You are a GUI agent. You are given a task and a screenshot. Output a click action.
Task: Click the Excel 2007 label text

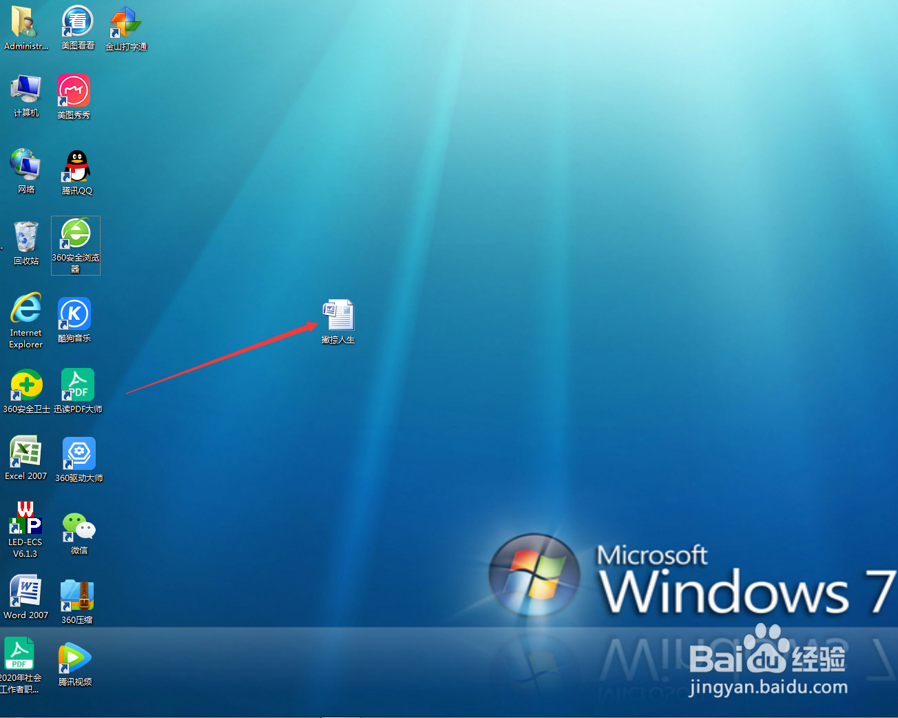tap(26, 476)
